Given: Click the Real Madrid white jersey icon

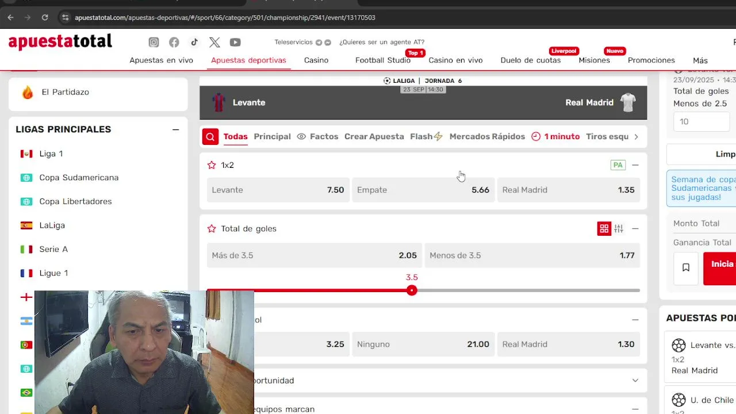Looking at the screenshot, I should (x=628, y=102).
